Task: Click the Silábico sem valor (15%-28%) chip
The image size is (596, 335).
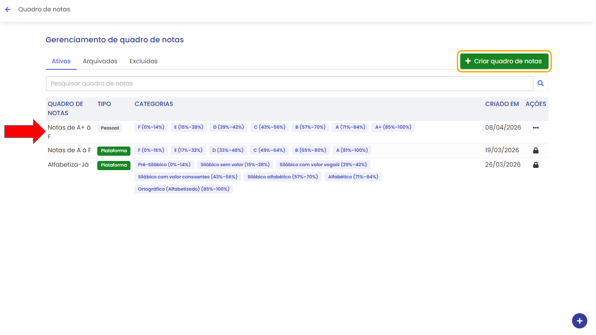Action: click(235, 165)
